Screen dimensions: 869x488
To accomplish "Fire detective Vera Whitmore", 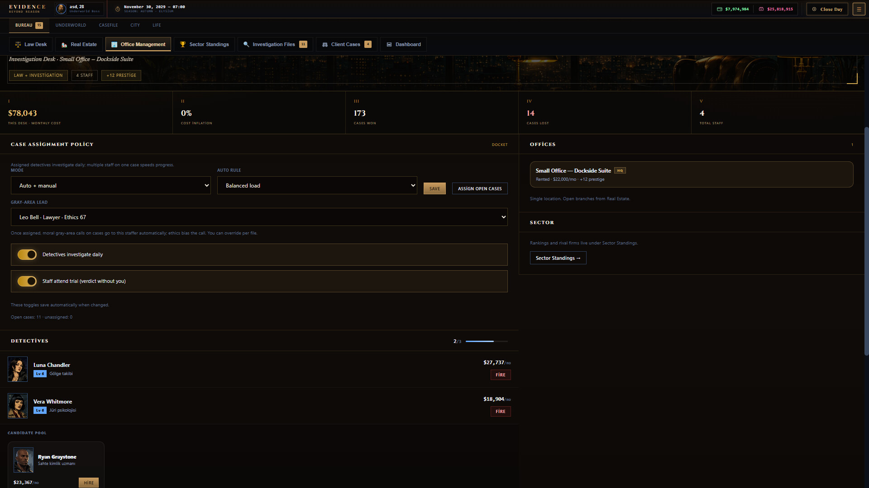I will tap(501, 411).
